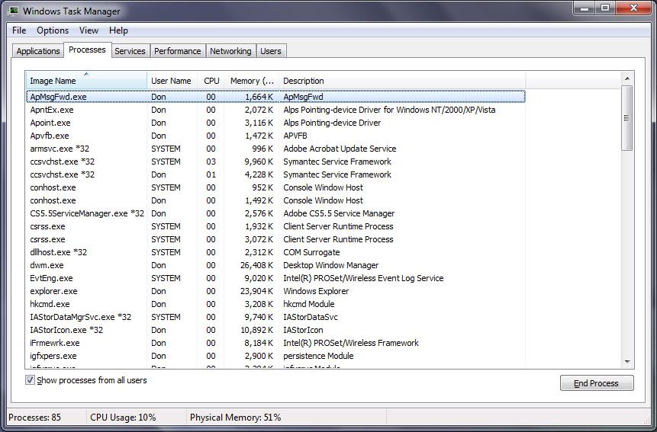Image resolution: width=657 pixels, height=432 pixels.
Task: Sort by Description column header
Action: tap(402, 81)
